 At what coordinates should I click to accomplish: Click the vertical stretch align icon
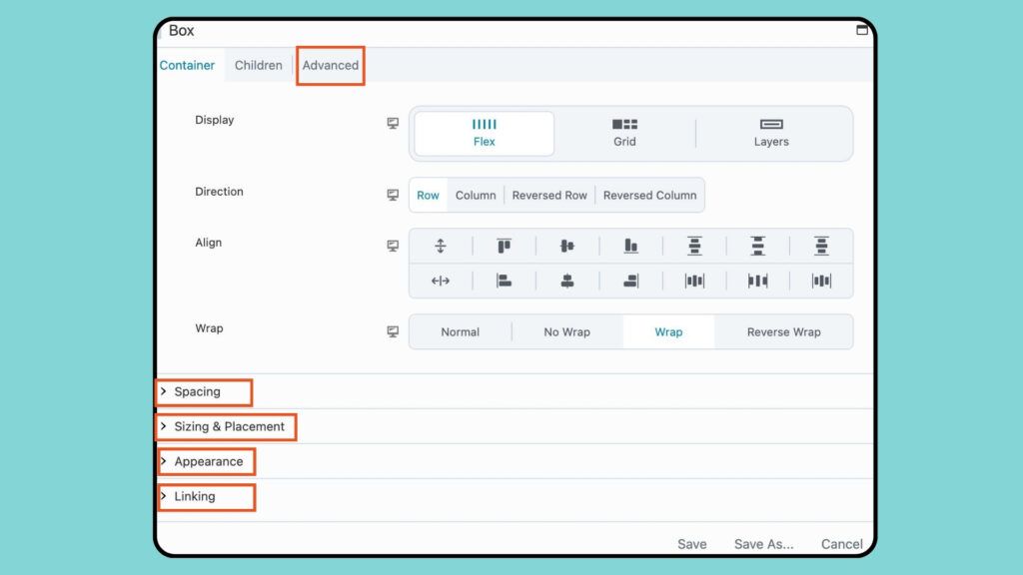click(x=440, y=246)
